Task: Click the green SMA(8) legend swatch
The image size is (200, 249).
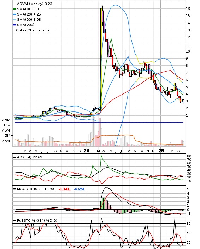Action: pyautogui.click(x=14, y=9)
